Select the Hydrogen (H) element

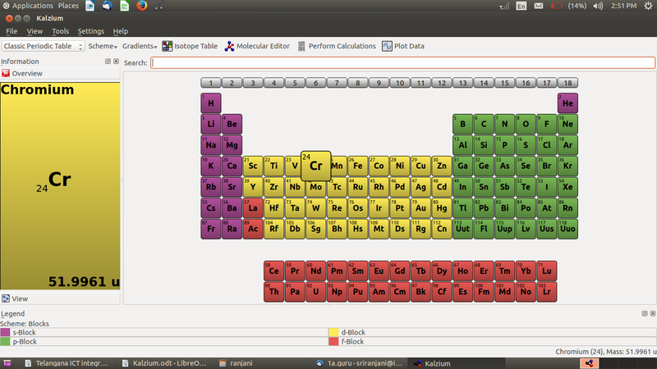(211, 103)
